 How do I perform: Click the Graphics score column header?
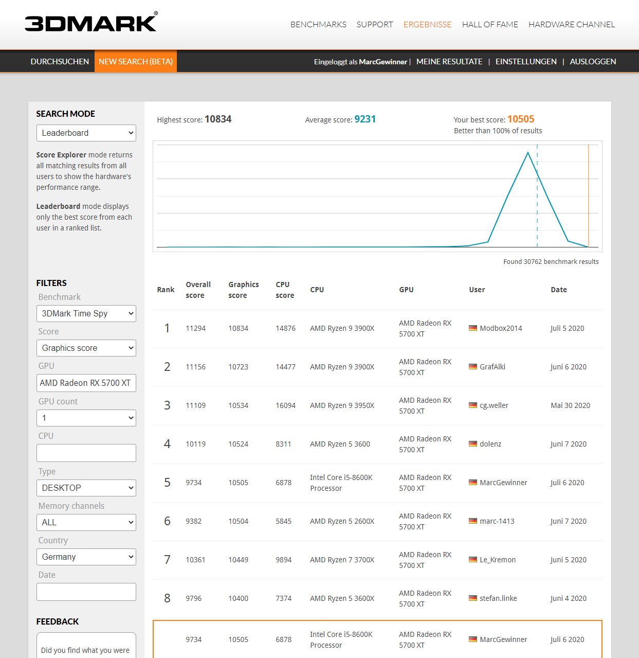(243, 290)
